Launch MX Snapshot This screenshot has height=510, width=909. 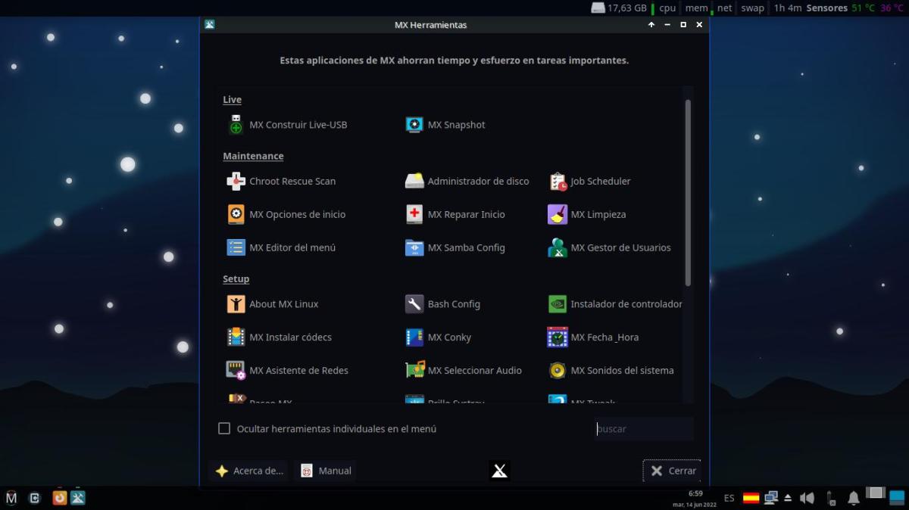[446, 125]
